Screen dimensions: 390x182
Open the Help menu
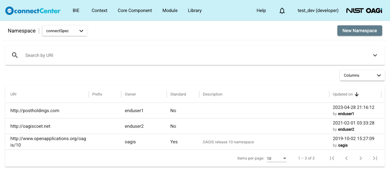(x=261, y=10)
